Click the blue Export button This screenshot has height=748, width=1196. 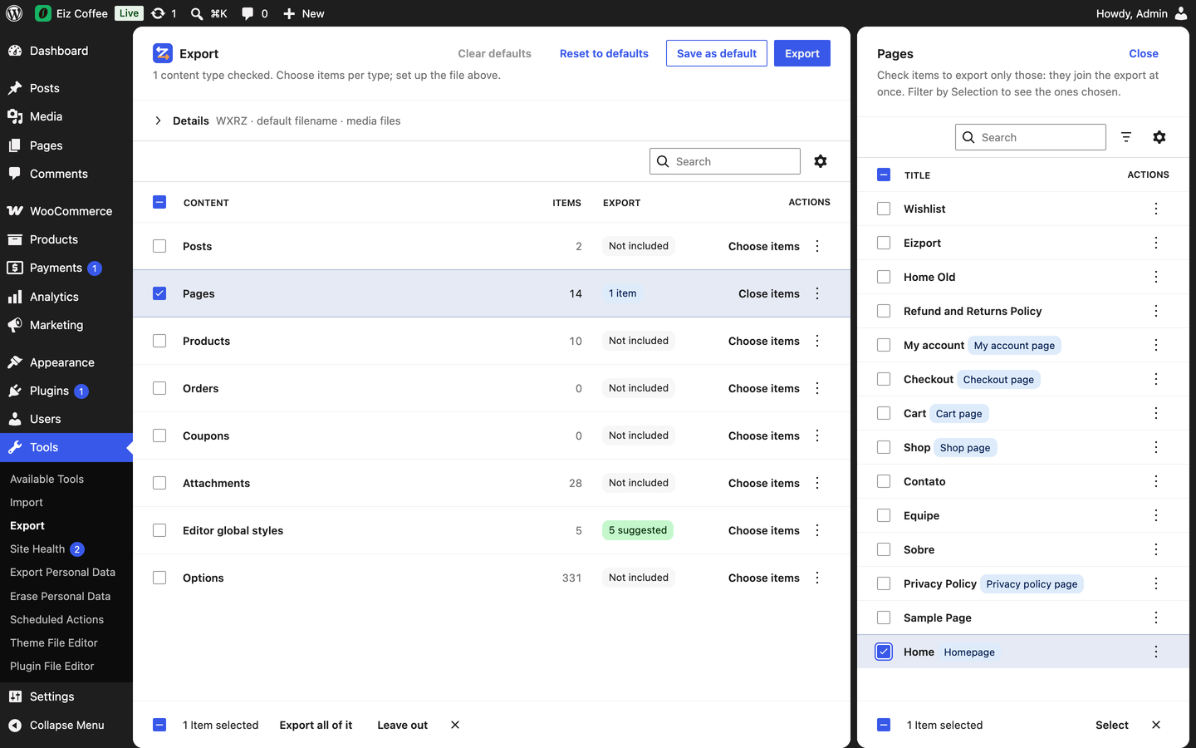coord(802,53)
